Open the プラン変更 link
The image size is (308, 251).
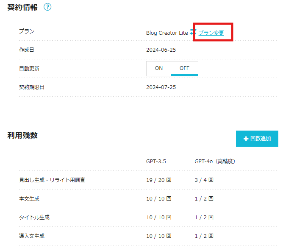coord(211,33)
